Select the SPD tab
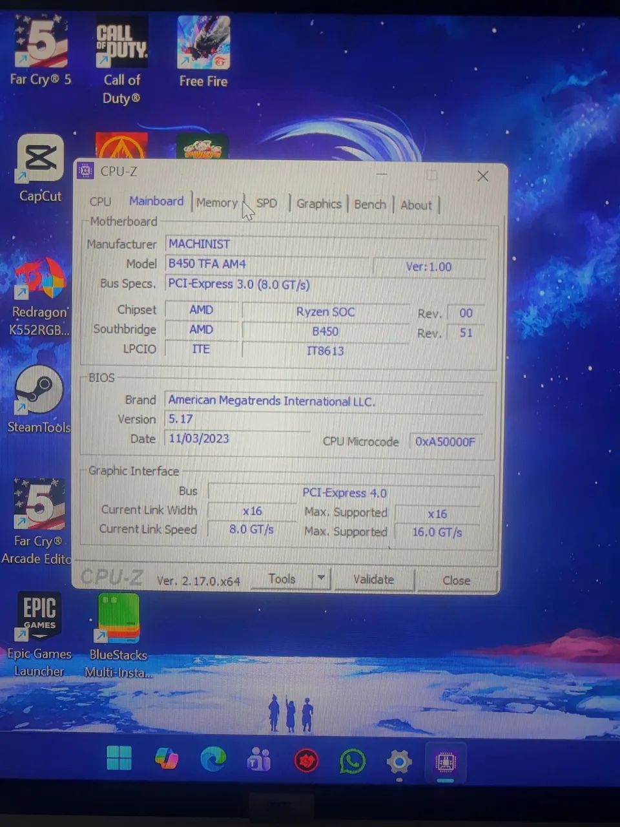 [266, 204]
